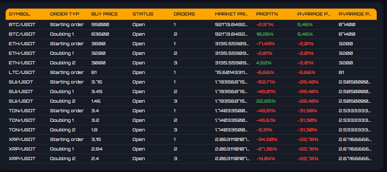Click buy price 3.4 for TON/USDT
The height and width of the screenshot is (172, 387).
click(x=95, y=111)
